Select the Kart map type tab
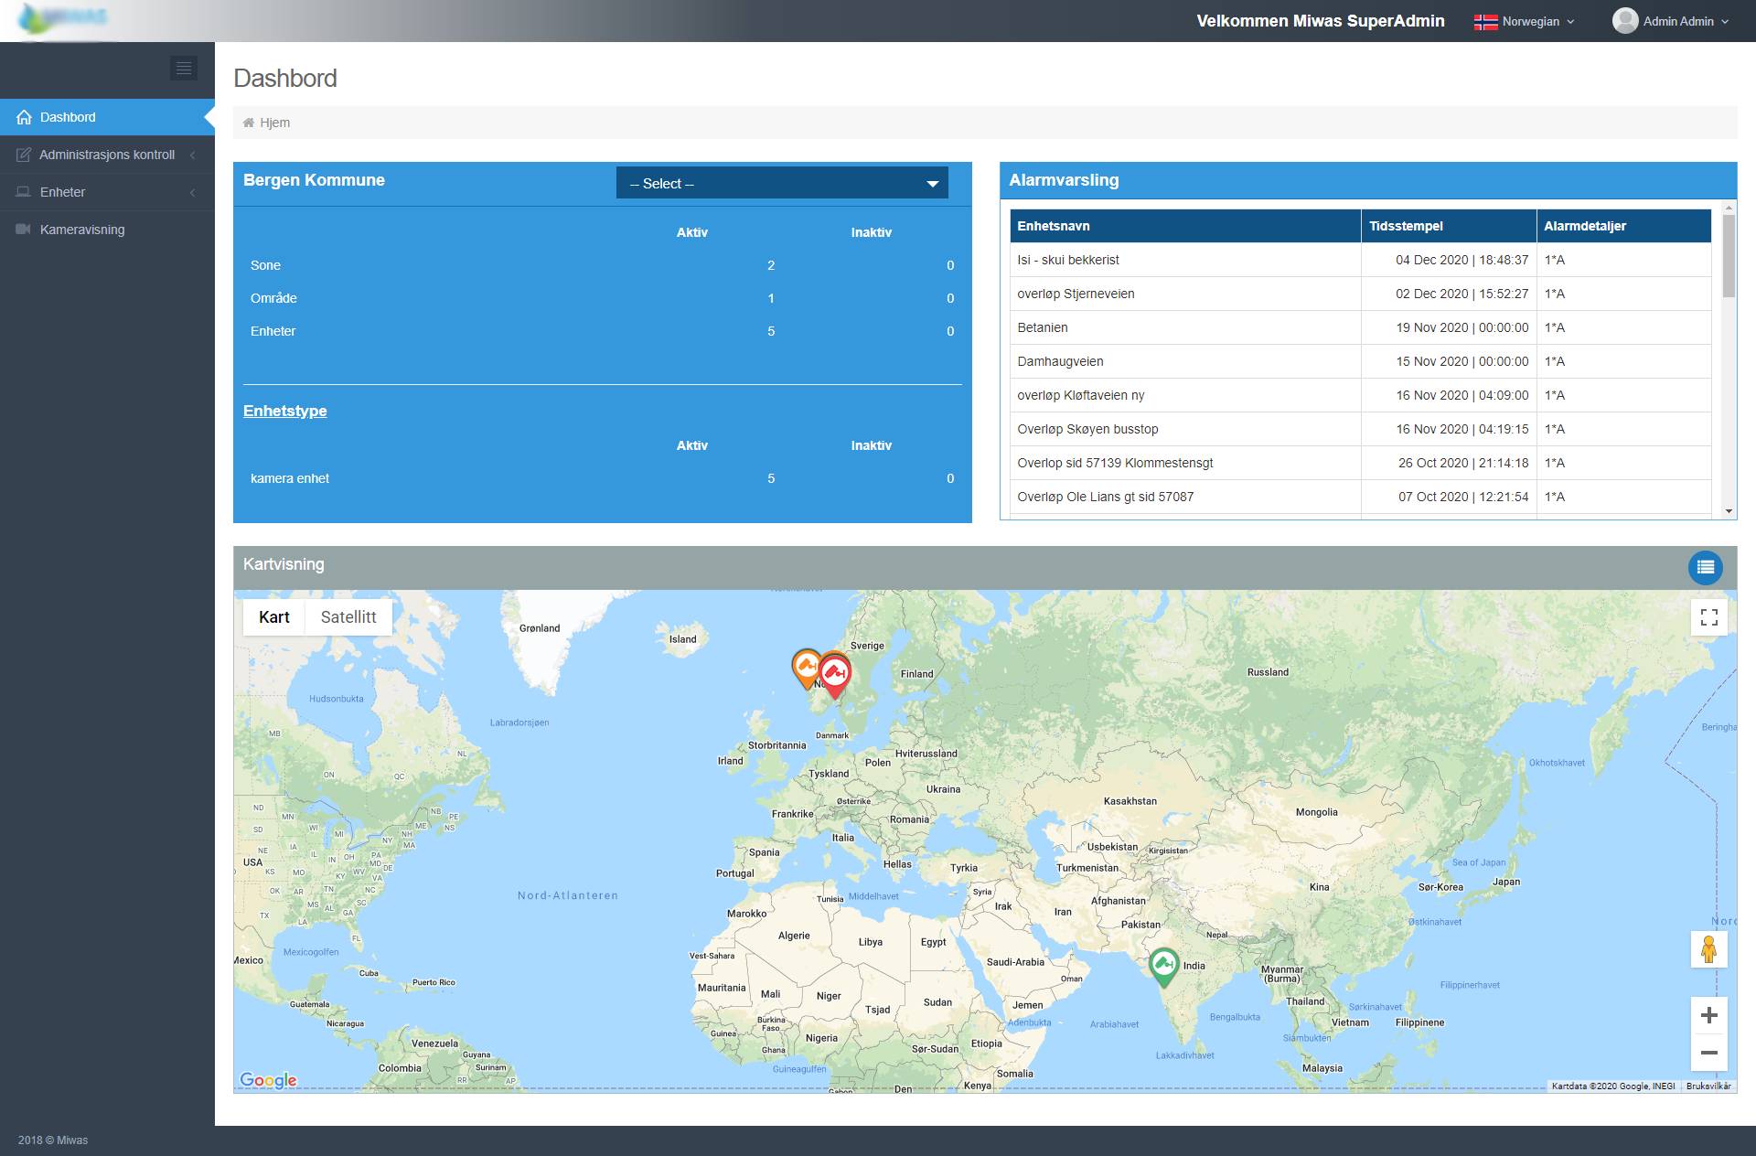 tap(273, 617)
